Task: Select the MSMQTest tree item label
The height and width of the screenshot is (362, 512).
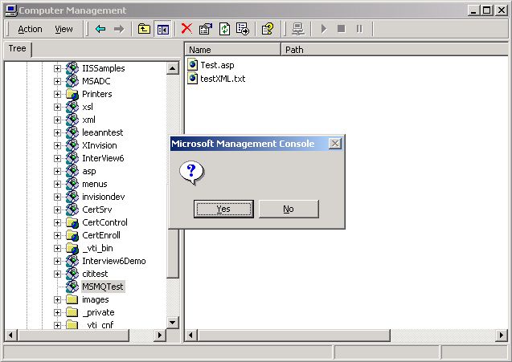Action: point(103,287)
